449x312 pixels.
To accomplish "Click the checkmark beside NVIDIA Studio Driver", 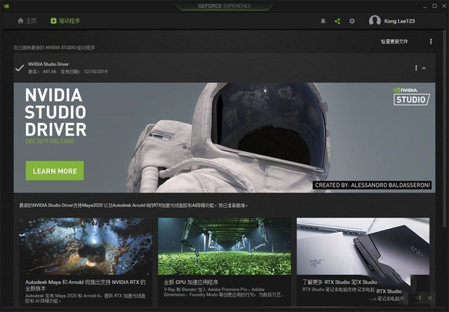I will (20, 68).
